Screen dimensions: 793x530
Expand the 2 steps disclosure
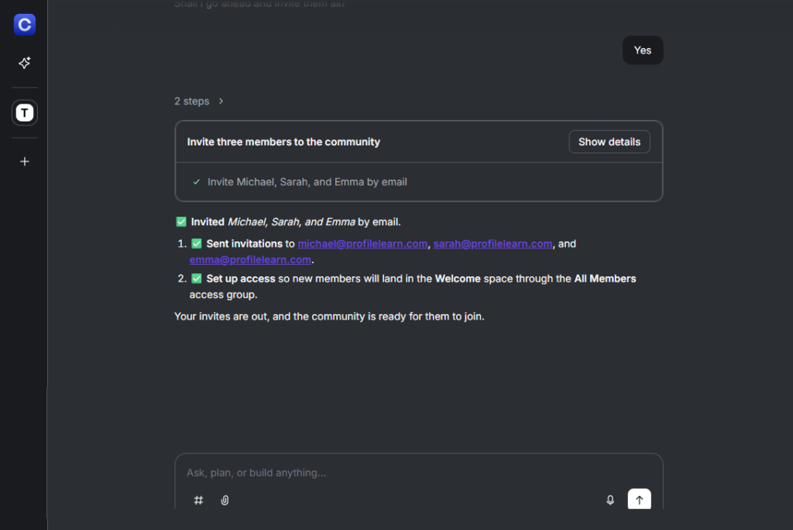pos(192,101)
